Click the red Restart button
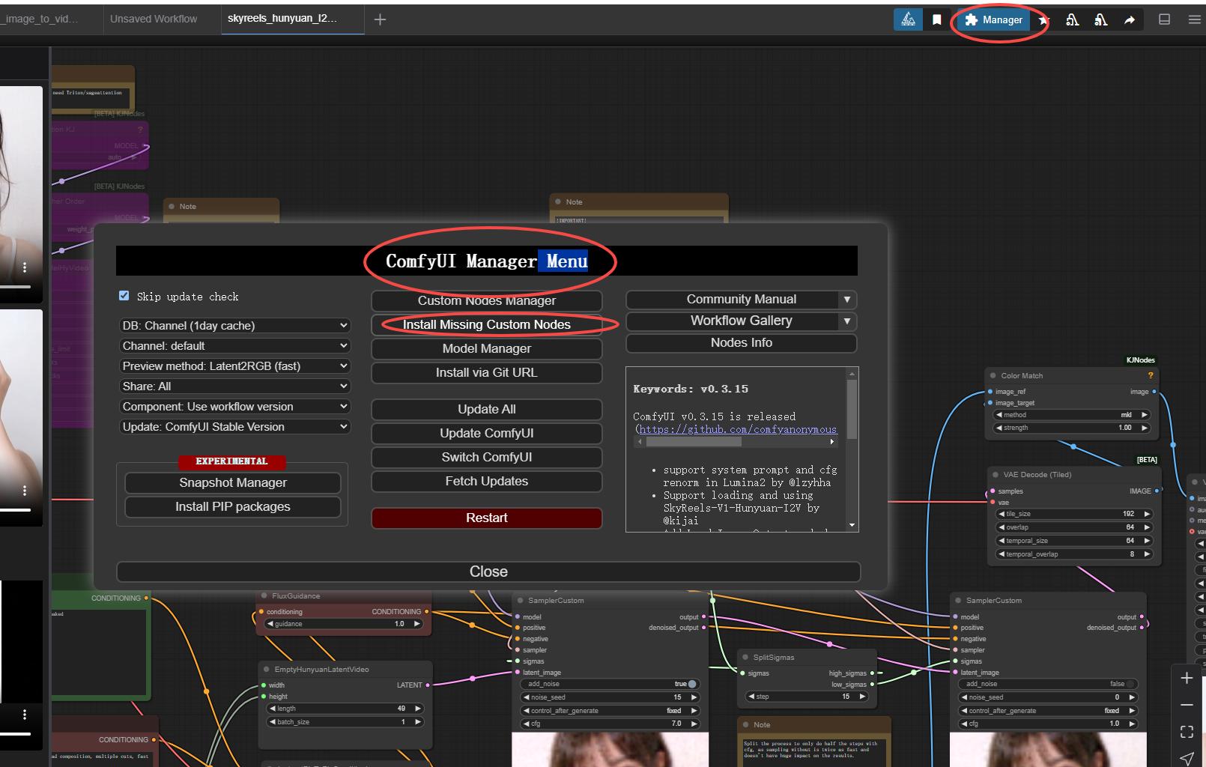This screenshot has width=1206, height=767. [x=487, y=518]
